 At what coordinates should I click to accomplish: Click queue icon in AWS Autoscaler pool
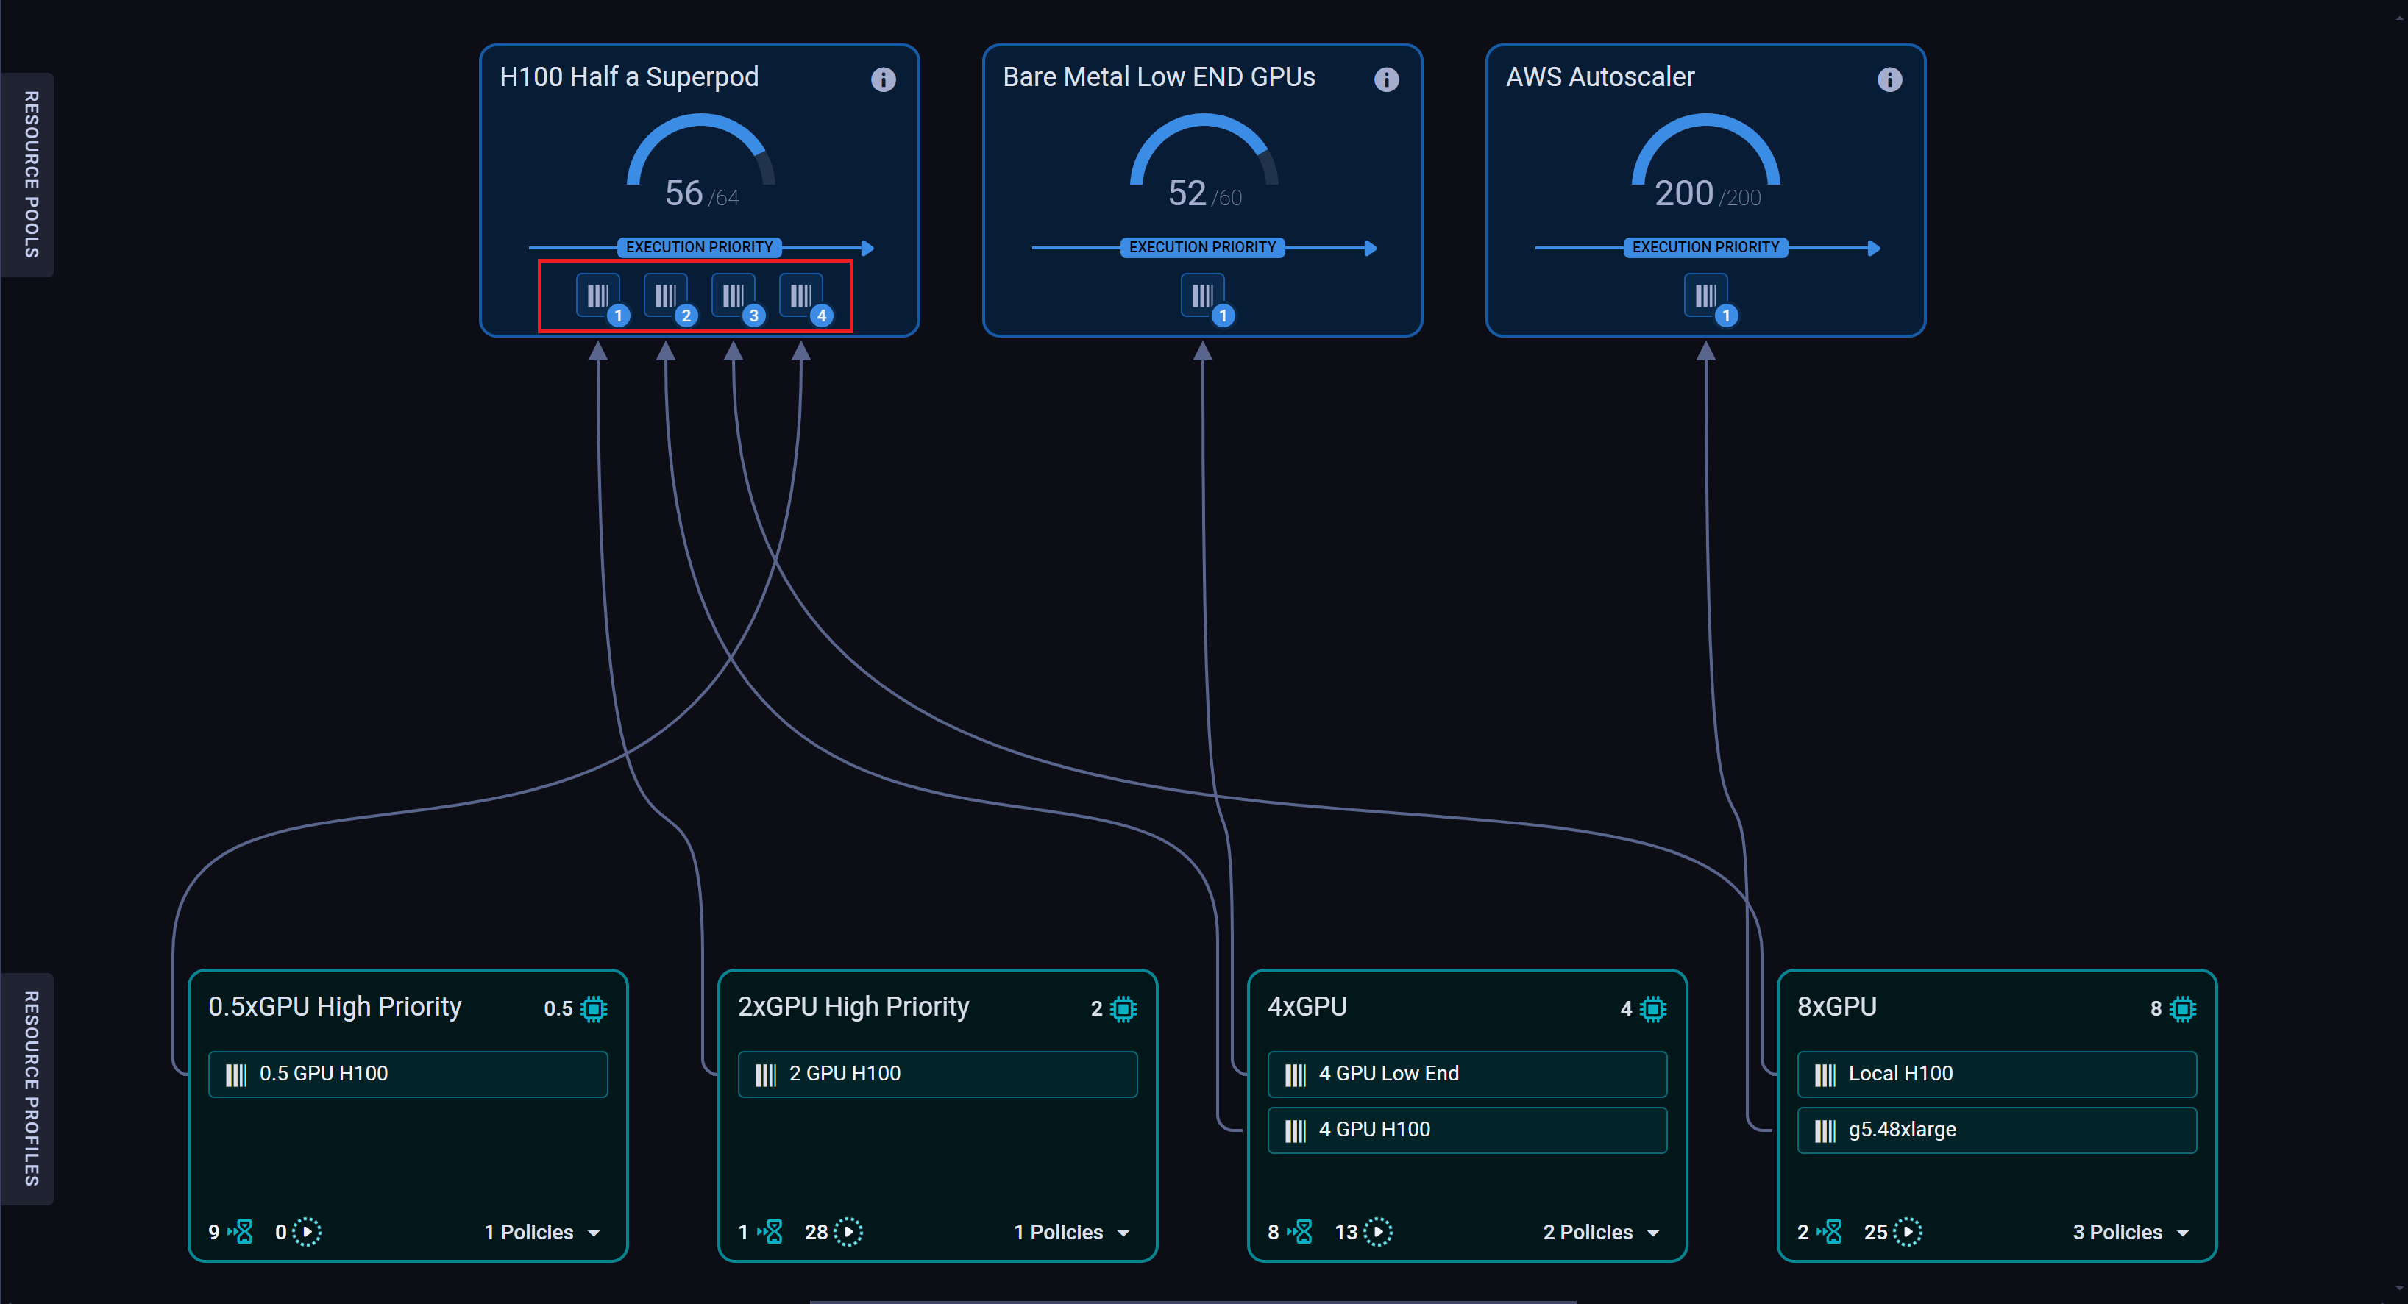[1705, 296]
